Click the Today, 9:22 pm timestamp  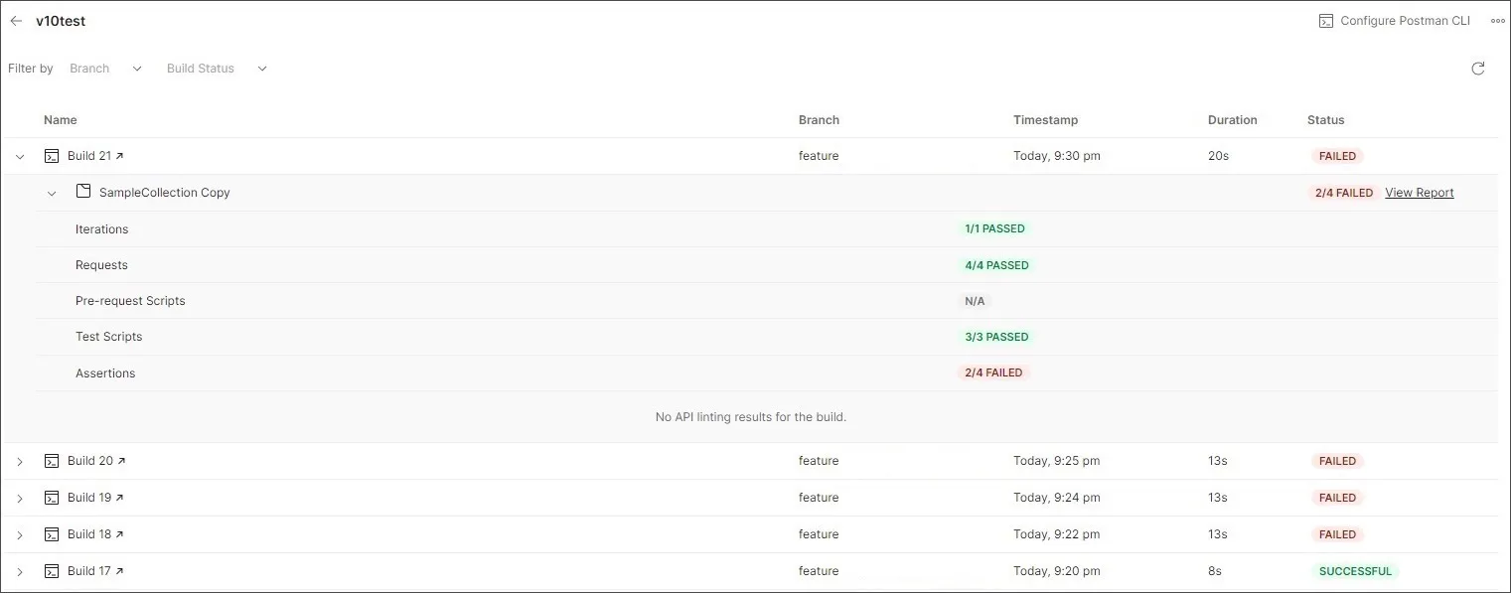click(x=1057, y=534)
